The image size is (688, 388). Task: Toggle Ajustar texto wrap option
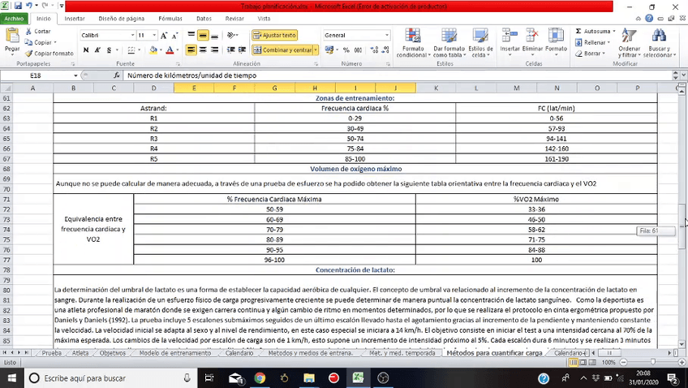tap(274, 36)
